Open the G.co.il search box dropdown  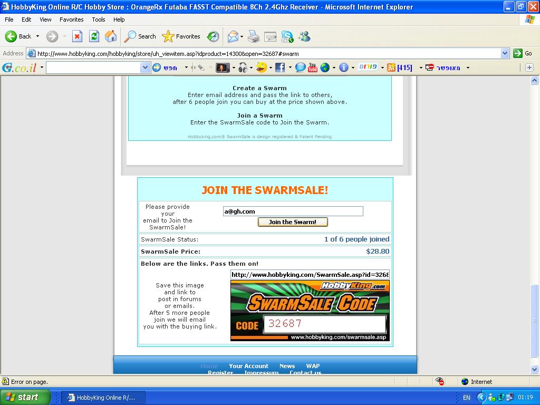pyautogui.click(x=145, y=67)
